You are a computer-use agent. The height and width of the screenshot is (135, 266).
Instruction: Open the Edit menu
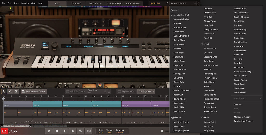[10, 3]
